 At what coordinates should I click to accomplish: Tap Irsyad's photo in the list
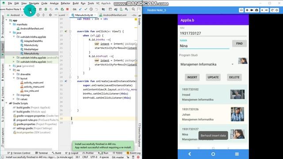pos(237,94)
